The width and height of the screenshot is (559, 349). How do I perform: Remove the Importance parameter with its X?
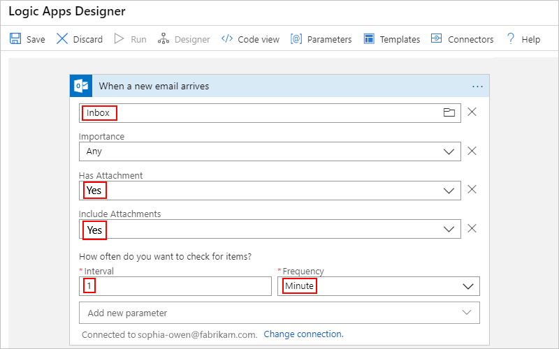(x=472, y=151)
